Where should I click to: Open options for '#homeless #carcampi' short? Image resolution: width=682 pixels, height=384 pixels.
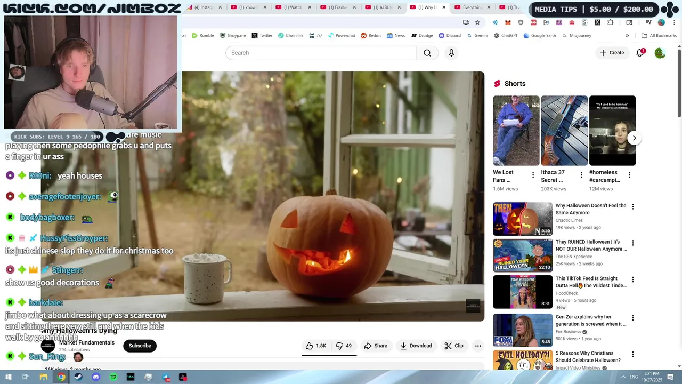click(x=629, y=175)
